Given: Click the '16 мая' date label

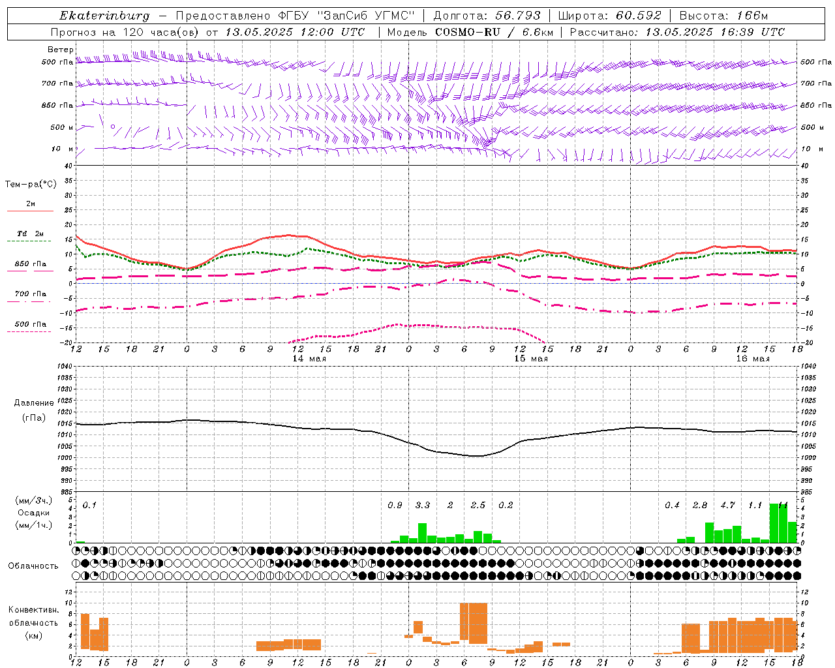Looking at the screenshot, I should click(753, 359).
